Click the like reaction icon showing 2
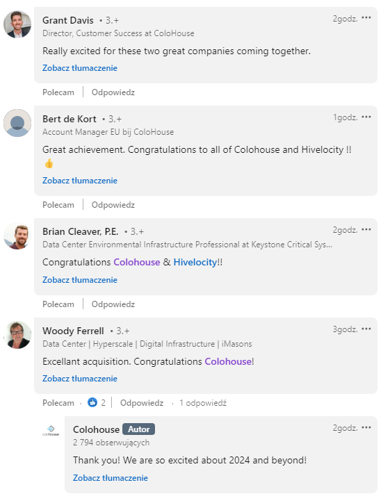Image resolution: width=383 pixels, height=494 pixels. coord(92,402)
